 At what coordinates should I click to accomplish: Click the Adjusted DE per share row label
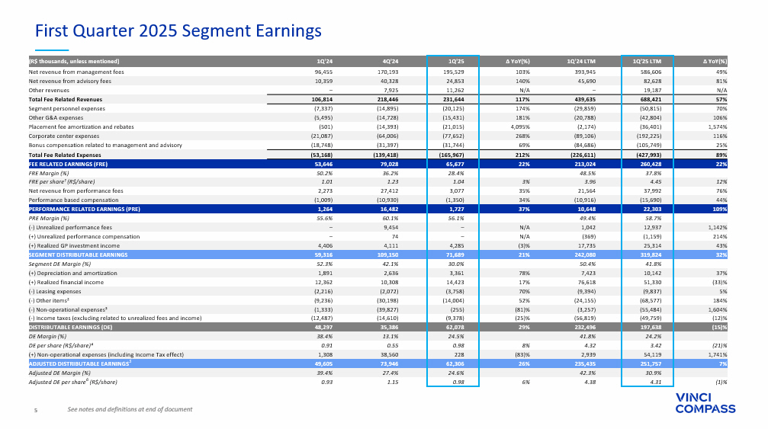tap(72, 381)
